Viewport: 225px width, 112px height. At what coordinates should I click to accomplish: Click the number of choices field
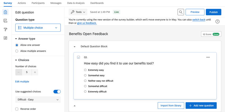(x=27, y=72)
